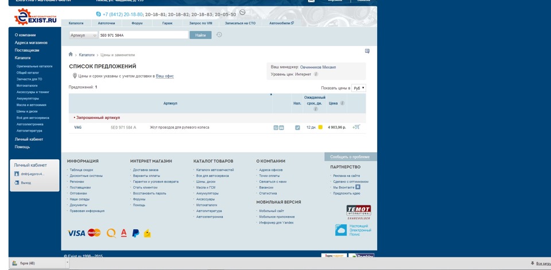Open Записаться на СТО in top navigation
551x270 pixels.
coord(240,23)
